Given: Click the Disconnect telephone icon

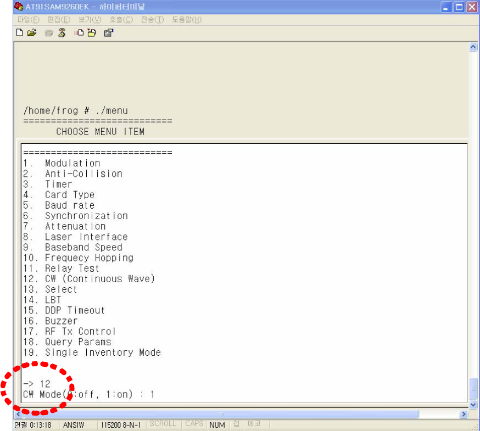Looking at the screenshot, I should [x=62, y=32].
